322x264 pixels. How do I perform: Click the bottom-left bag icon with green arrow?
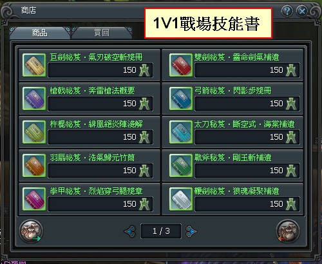tap(31, 231)
